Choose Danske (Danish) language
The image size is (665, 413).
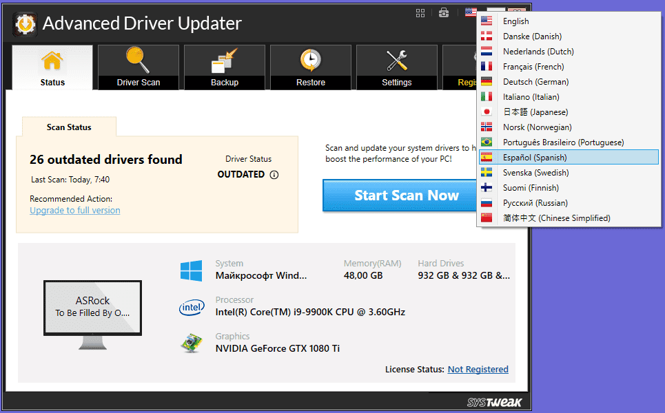(569, 36)
